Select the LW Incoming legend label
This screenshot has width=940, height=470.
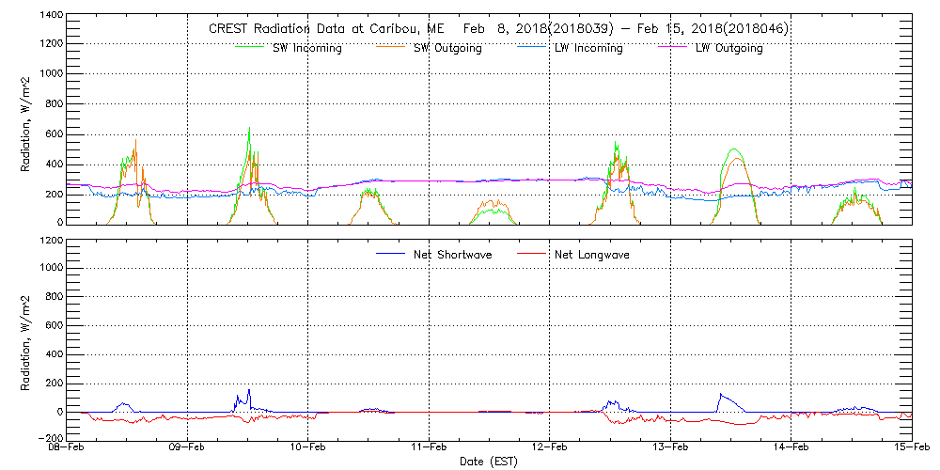tap(588, 48)
